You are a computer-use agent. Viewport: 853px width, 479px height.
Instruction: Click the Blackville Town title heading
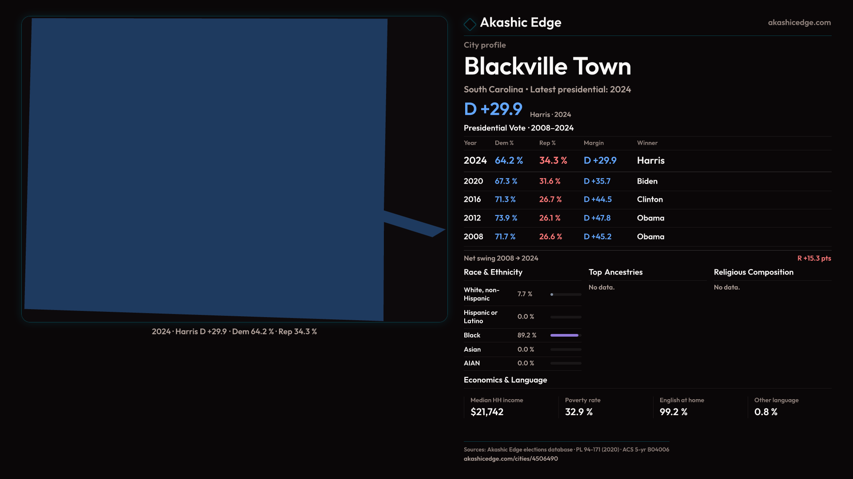(x=547, y=67)
